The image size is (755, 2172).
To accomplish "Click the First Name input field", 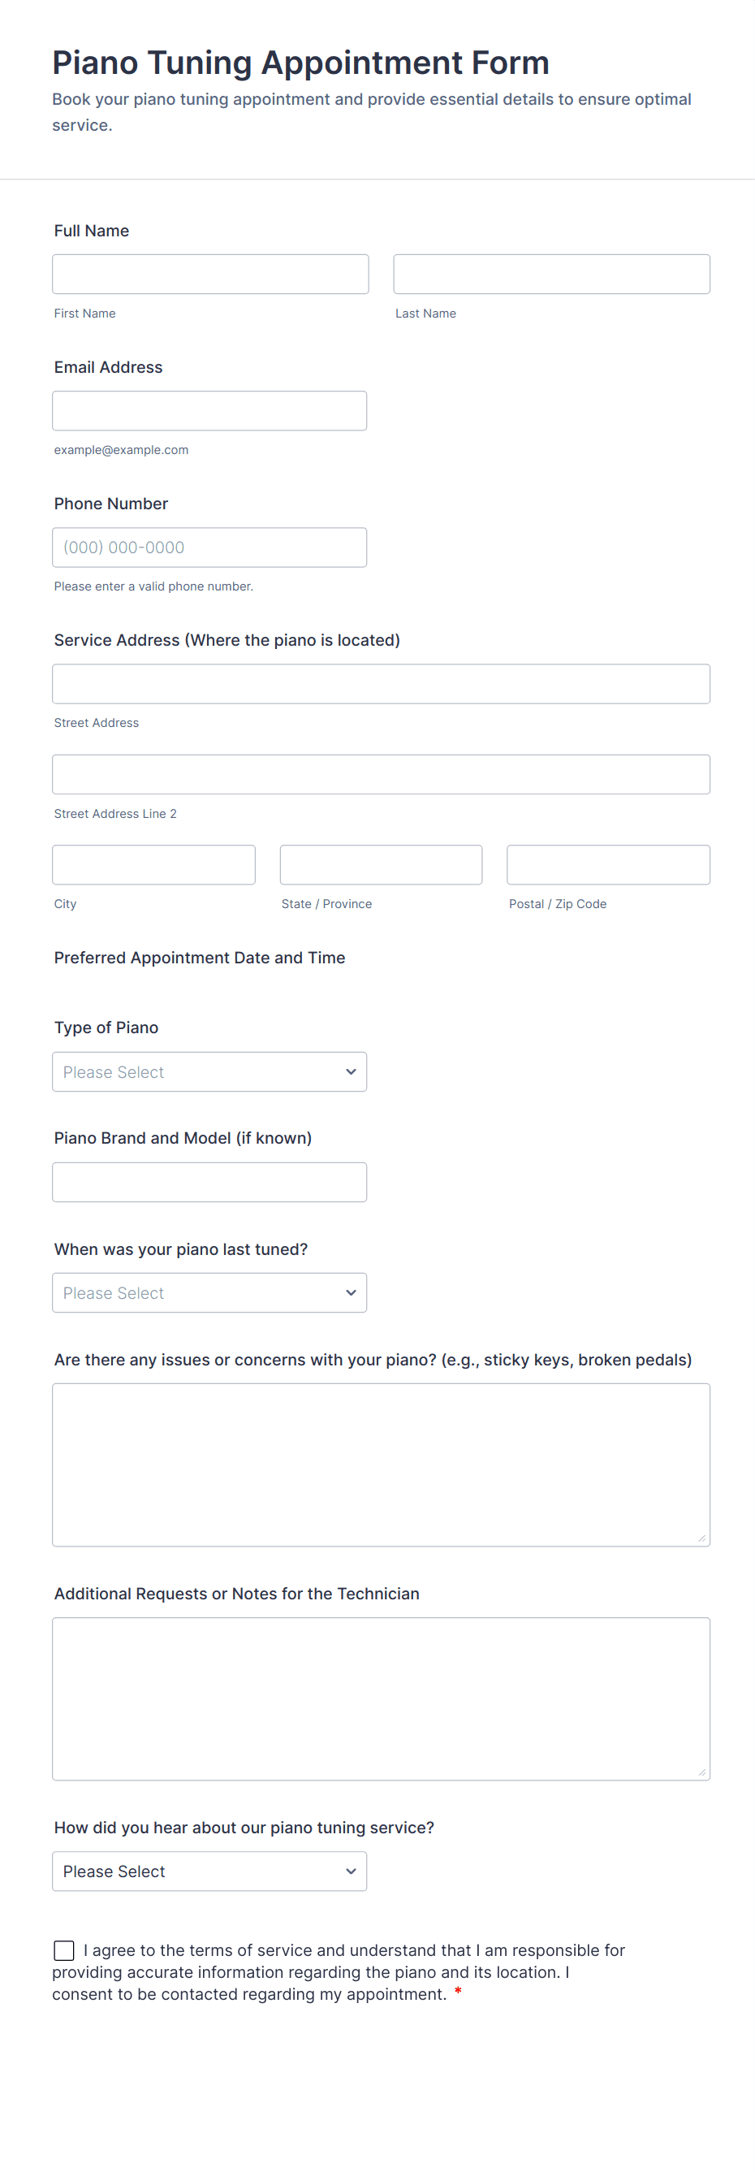I will [x=209, y=274].
